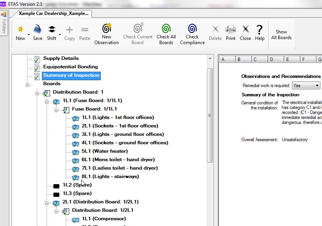Click the Summary of the Inspection heading
This screenshot has width=322, height=226.
(x=270, y=95)
